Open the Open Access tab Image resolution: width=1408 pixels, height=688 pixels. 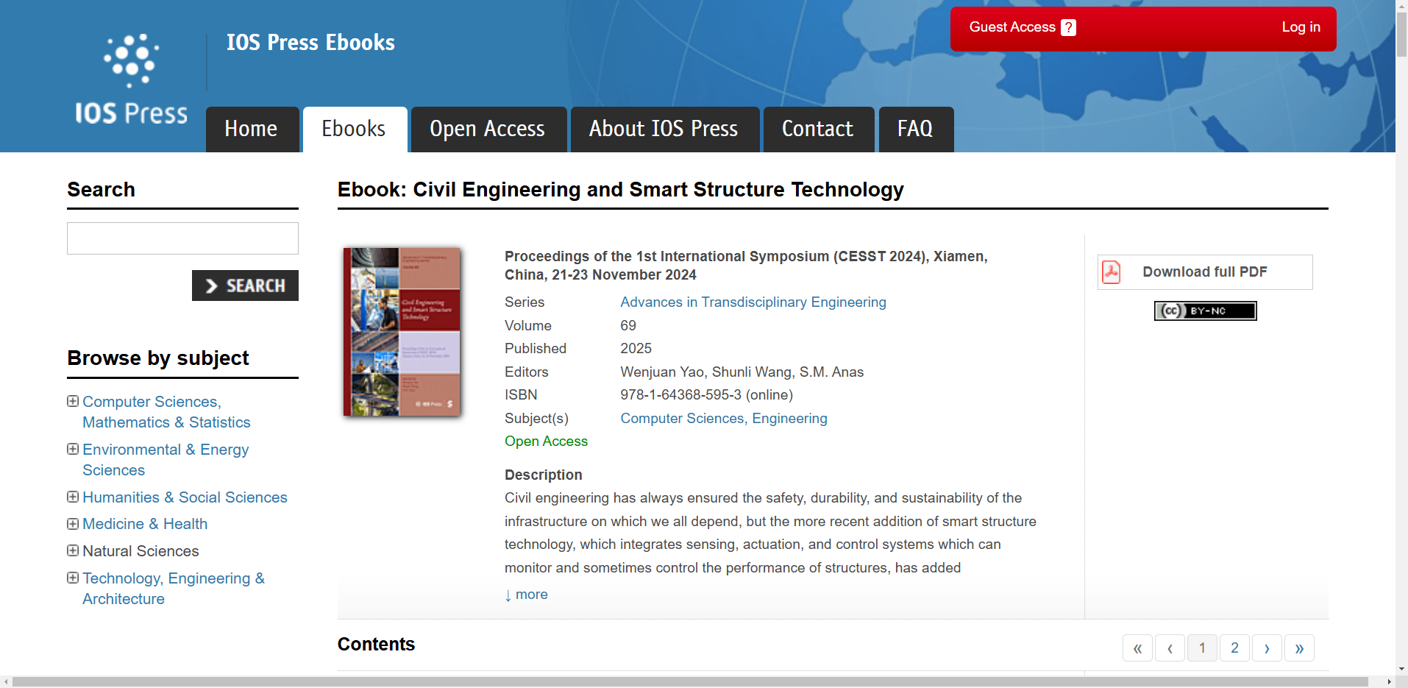coord(488,130)
